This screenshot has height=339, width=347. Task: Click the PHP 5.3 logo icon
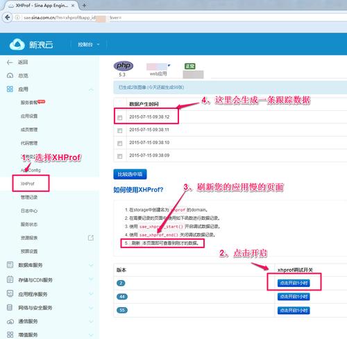tap(124, 66)
